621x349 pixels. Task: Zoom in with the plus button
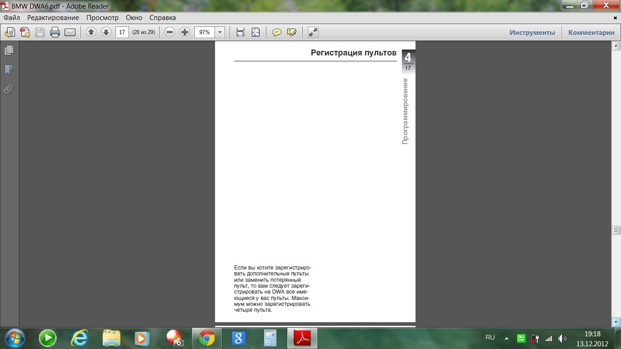185,32
